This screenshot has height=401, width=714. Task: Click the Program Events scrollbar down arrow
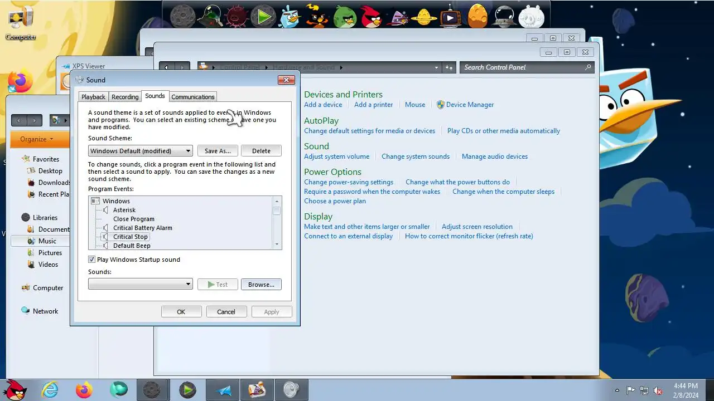277,244
